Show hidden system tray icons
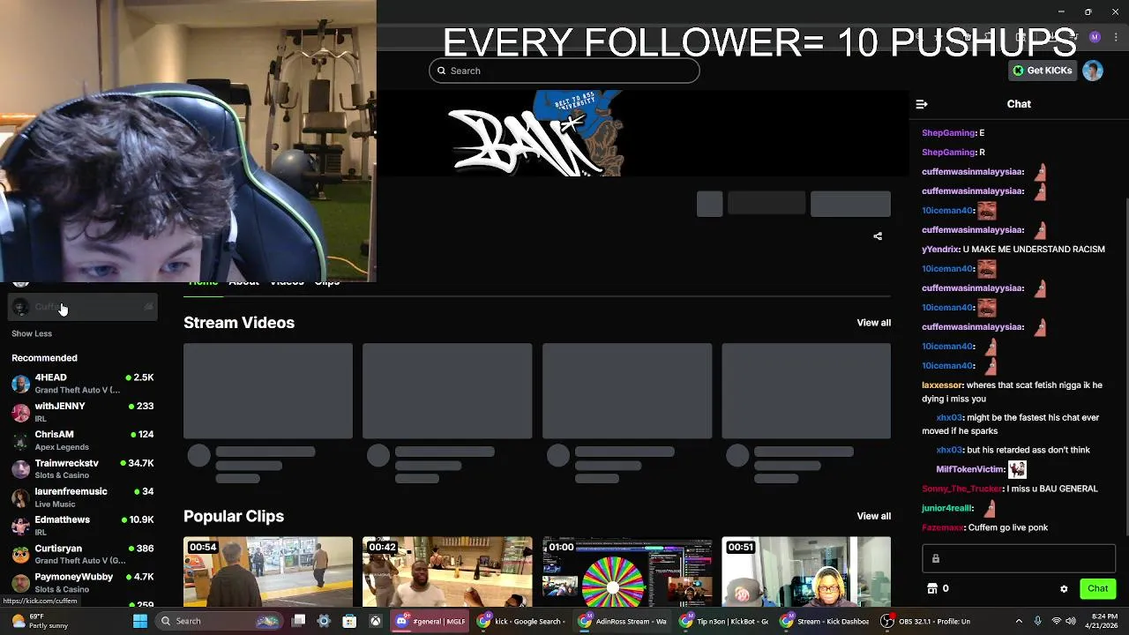The image size is (1129, 635). [x=1019, y=621]
